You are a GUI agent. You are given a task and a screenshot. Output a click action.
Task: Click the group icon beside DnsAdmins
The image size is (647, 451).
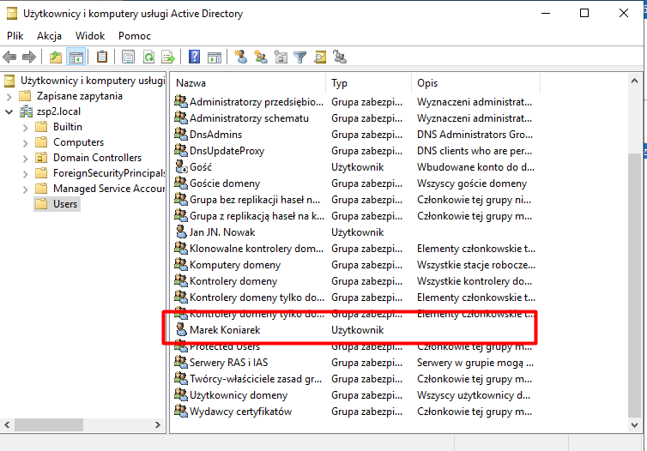coord(181,134)
